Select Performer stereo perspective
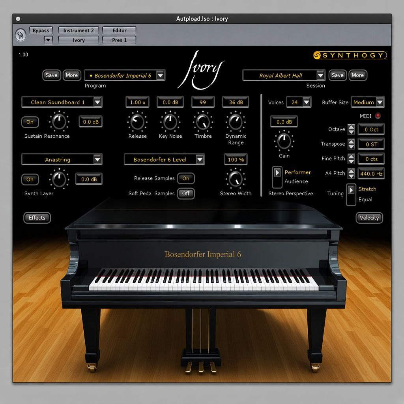Viewport: 404px width, 404px height. click(x=297, y=172)
